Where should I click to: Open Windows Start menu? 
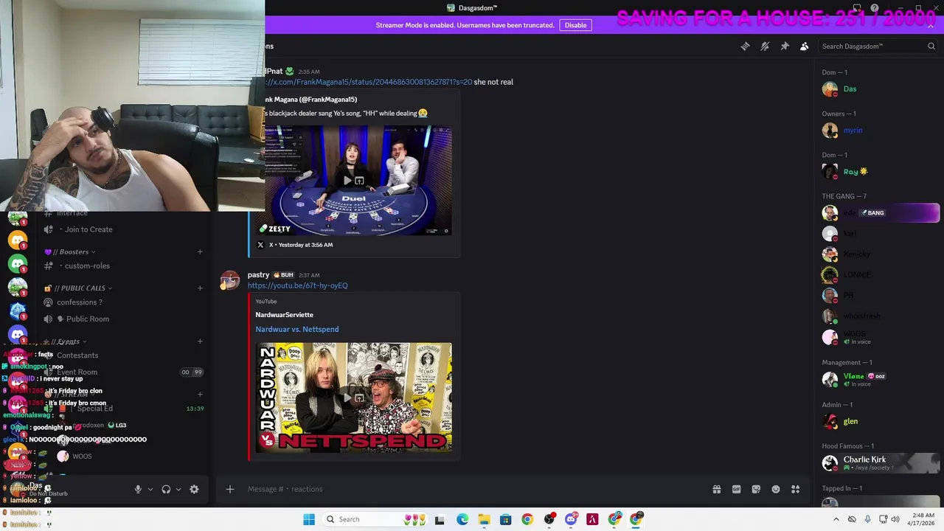pos(309,519)
